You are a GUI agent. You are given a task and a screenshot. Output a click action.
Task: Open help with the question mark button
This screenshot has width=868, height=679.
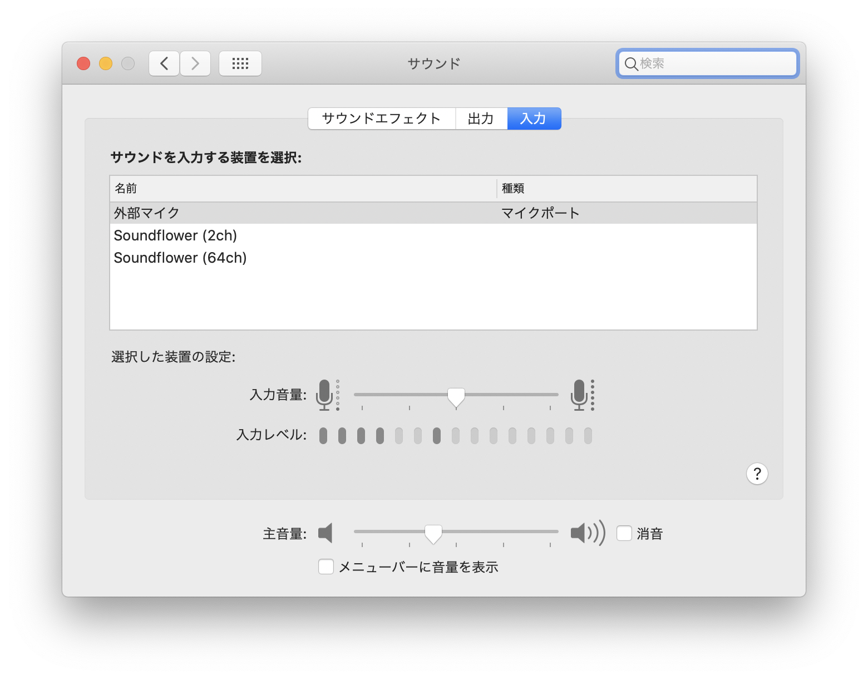[757, 474]
